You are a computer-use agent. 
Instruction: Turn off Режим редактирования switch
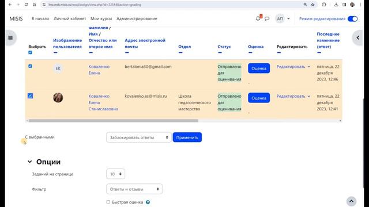(352, 19)
